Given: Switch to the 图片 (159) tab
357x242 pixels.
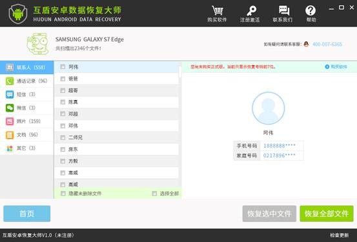Looking at the screenshot, I should point(26,121).
